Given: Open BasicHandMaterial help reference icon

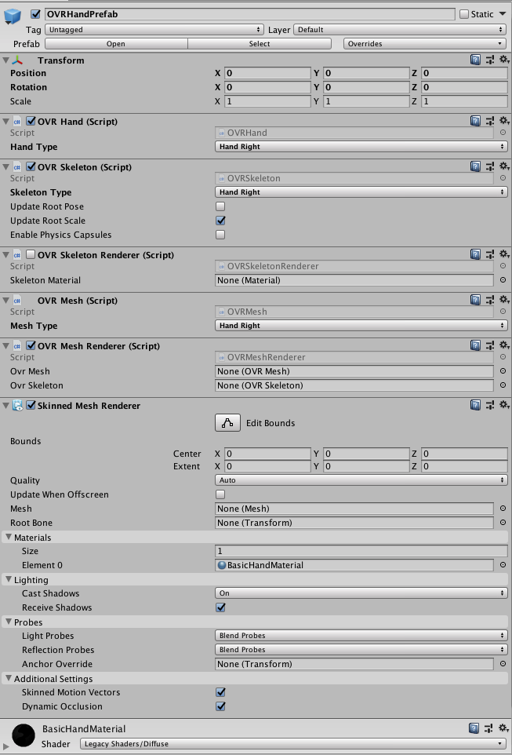Looking at the screenshot, I should [x=474, y=728].
